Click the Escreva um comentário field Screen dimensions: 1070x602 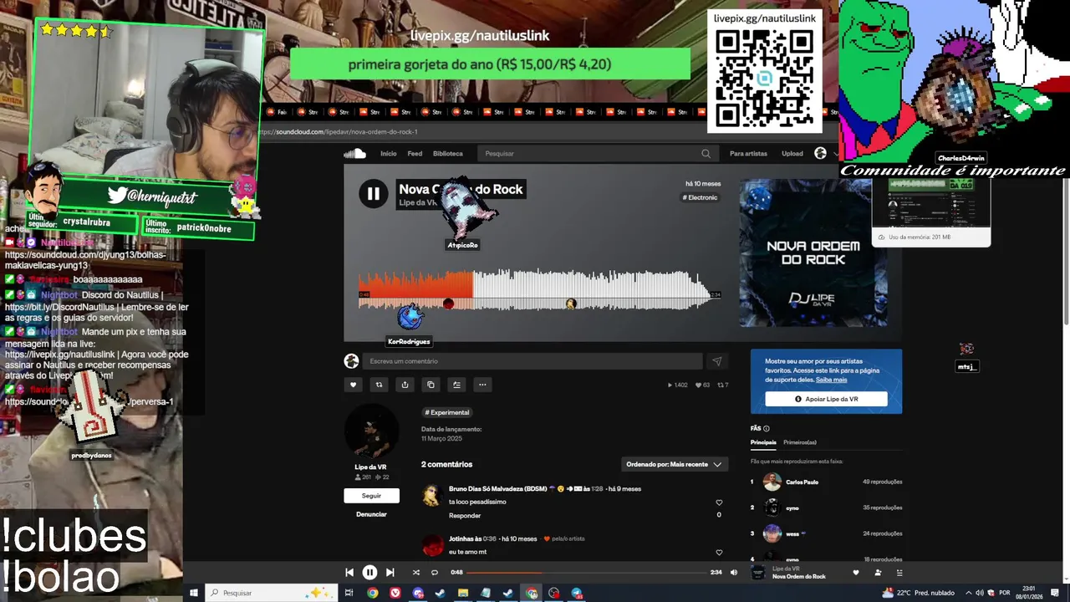pyautogui.click(x=533, y=361)
